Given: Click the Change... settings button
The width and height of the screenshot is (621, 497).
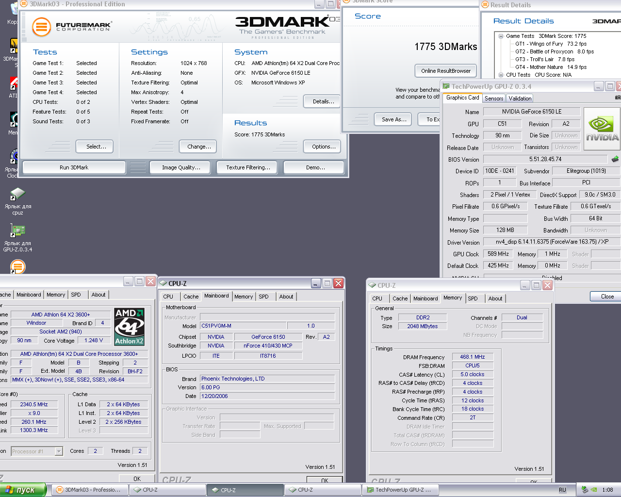Looking at the screenshot, I should (199, 147).
